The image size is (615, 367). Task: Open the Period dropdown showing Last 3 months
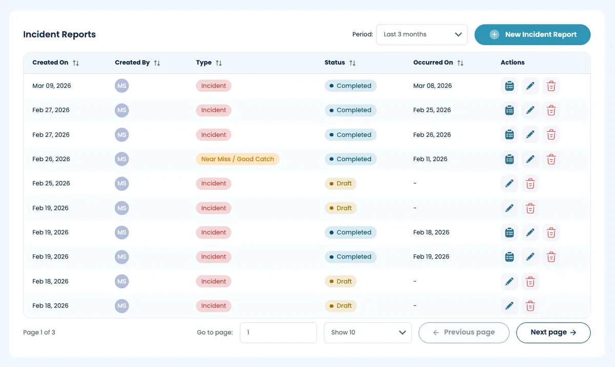point(421,34)
